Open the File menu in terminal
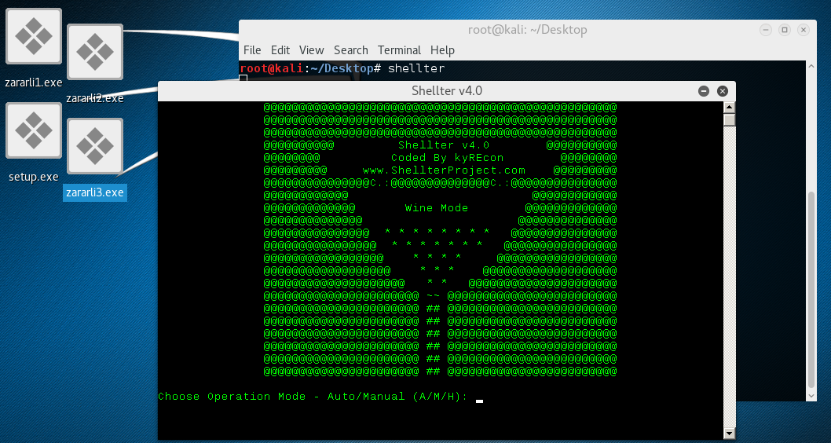The image size is (831, 443). click(x=252, y=50)
